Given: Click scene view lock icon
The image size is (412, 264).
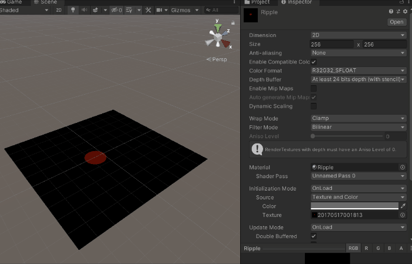Looking at the screenshot, I should tap(233, 23).
